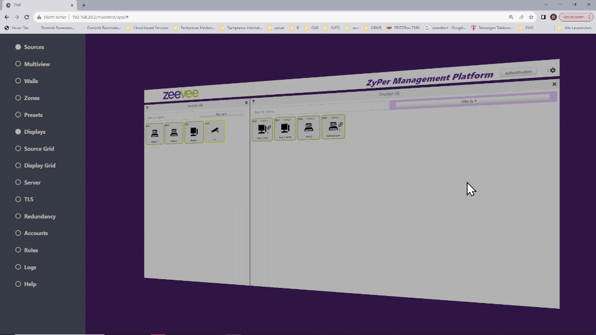
Task: Open the EMG bookmark folder
Action: pyautogui.click(x=526, y=28)
